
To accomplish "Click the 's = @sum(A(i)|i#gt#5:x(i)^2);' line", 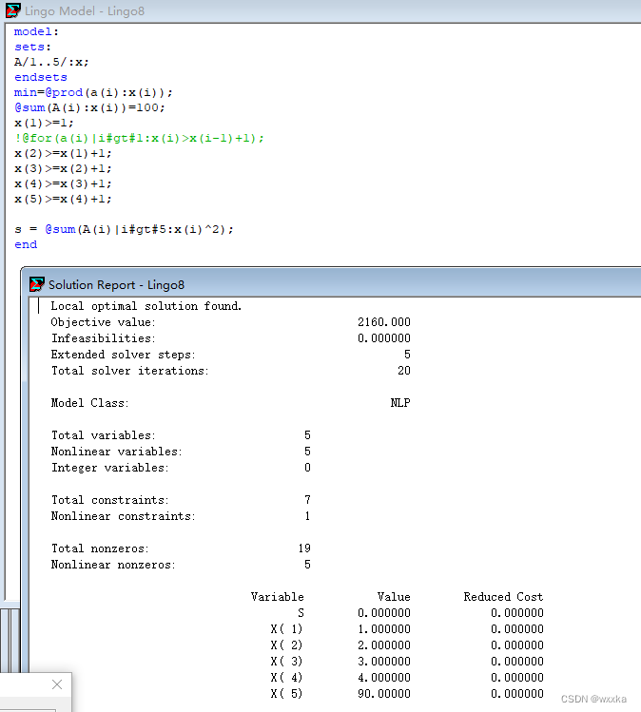I will click(124, 230).
